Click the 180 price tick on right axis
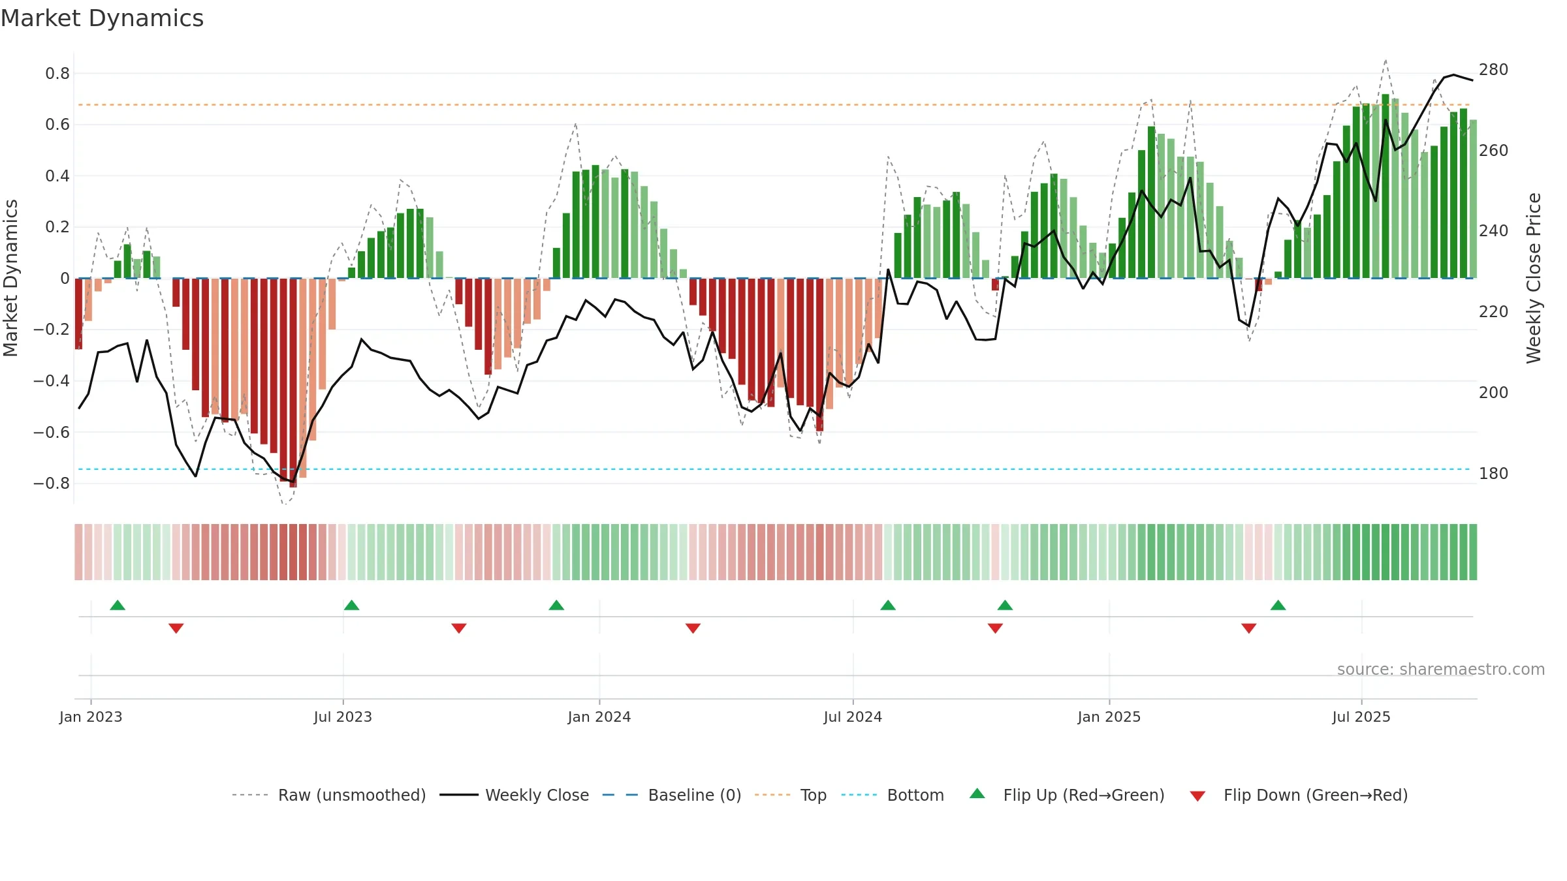The height and width of the screenshot is (881, 1567). coord(1494,473)
